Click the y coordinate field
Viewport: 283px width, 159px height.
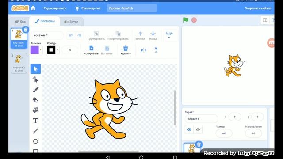[257, 117]
